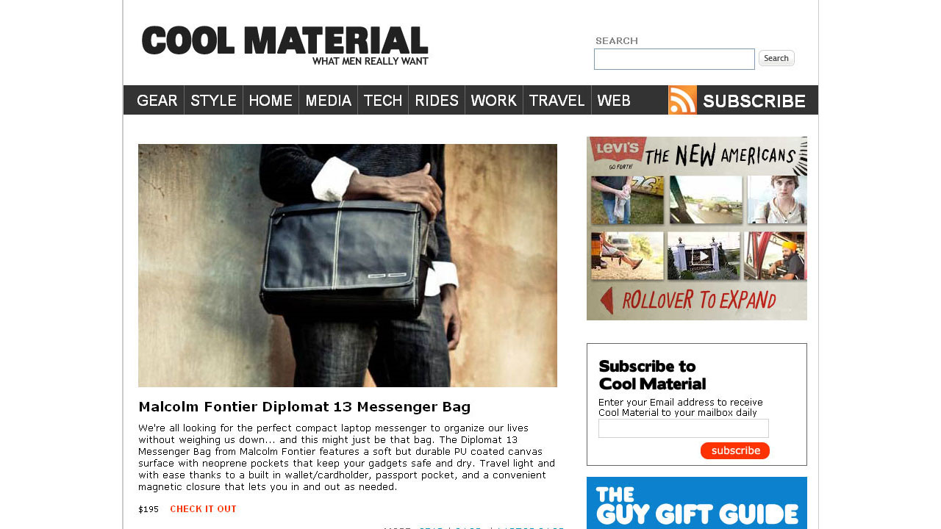Click the orange RSS feed icon
Viewport: 941px width, 529px height.
tap(682, 100)
